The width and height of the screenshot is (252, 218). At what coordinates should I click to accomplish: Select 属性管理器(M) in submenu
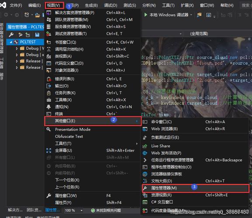pos(195,188)
